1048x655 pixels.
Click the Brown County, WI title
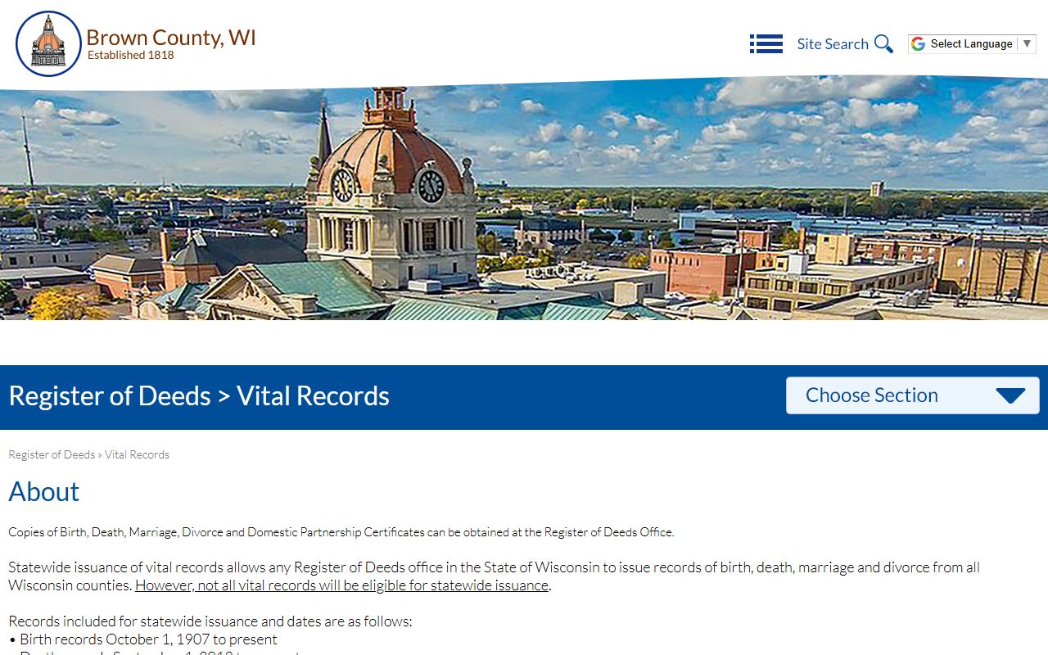[x=171, y=38]
